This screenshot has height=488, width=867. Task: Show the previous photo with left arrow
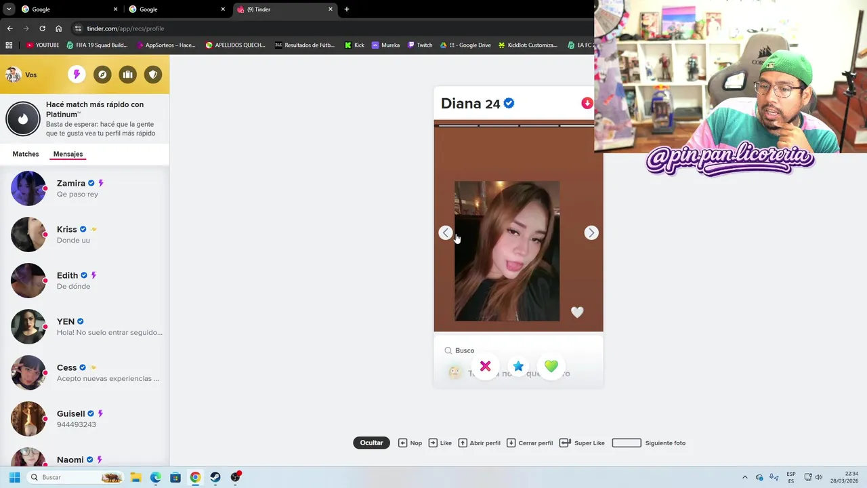pyautogui.click(x=445, y=232)
